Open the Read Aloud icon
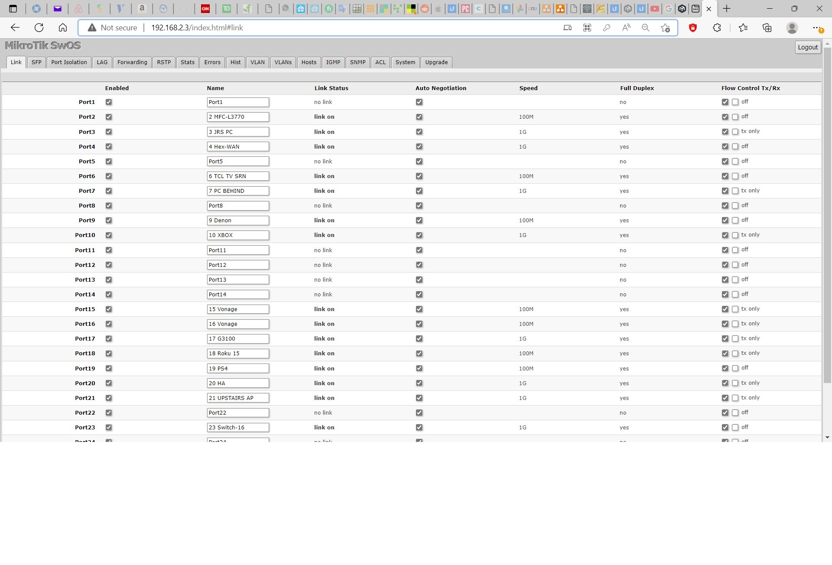 click(x=626, y=28)
